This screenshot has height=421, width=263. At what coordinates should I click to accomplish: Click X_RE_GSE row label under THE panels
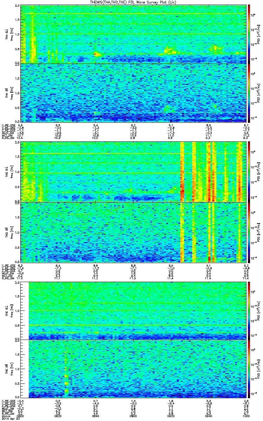pos(8,401)
